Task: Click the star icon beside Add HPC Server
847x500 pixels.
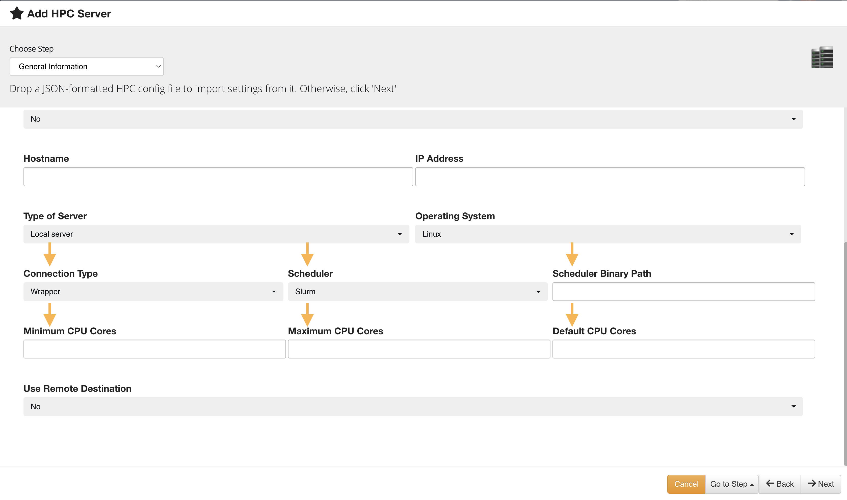Action: click(x=16, y=13)
